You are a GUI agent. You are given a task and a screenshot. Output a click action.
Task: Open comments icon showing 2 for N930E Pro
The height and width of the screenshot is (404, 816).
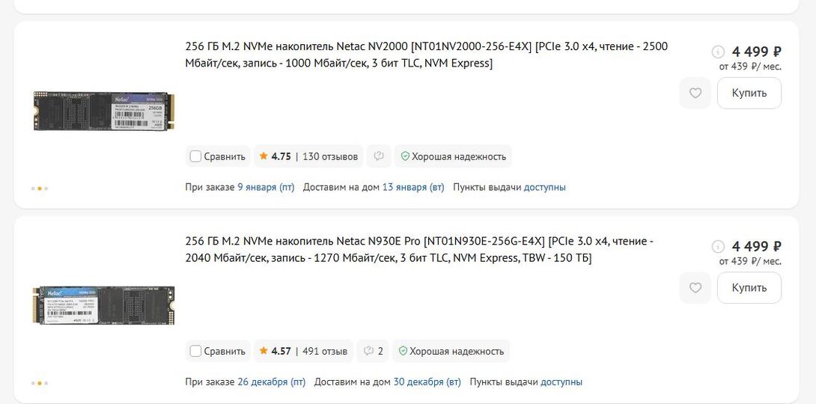tap(372, 351)
